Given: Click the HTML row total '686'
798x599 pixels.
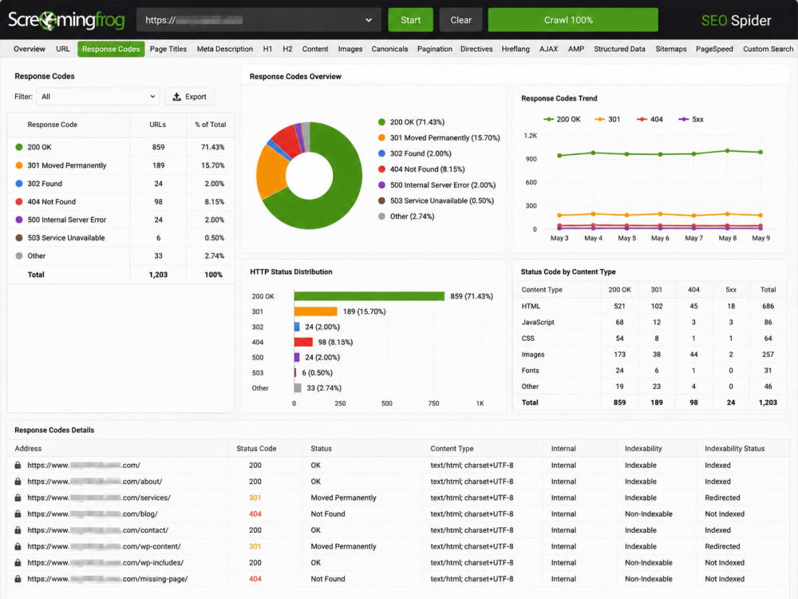Looking at the screenshot, I should pyautogui.click(x=768, y=306).
